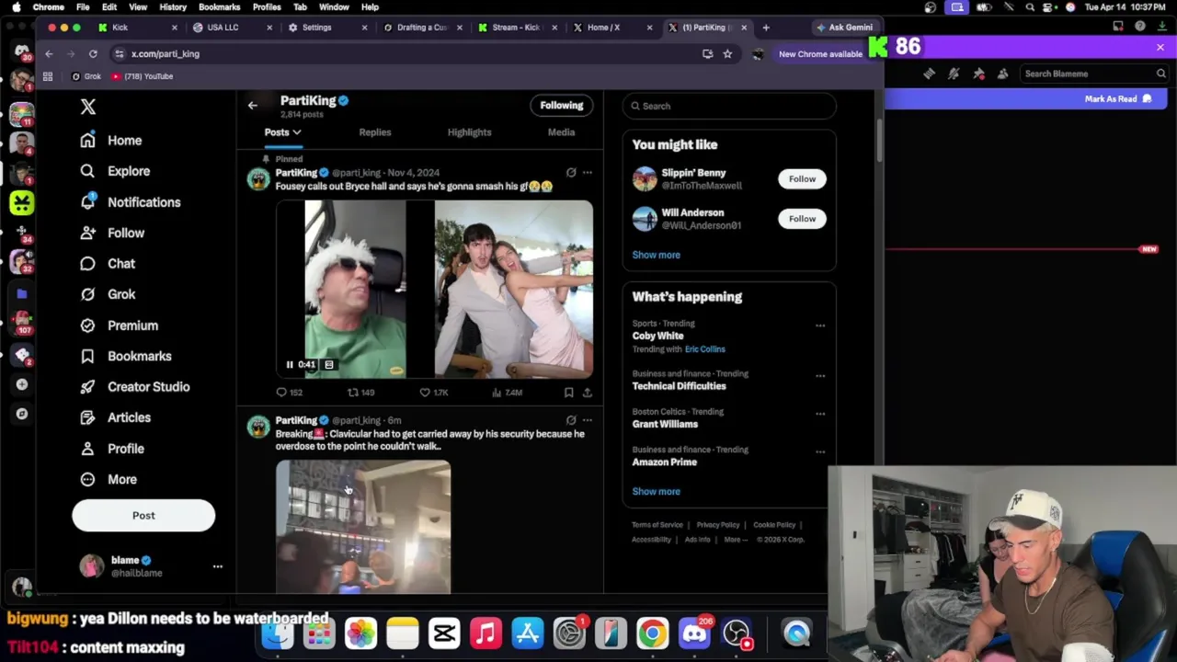Open more menu on pinned post
The height and width of the screenshot is (662, 1177).
tap(587, 173)
